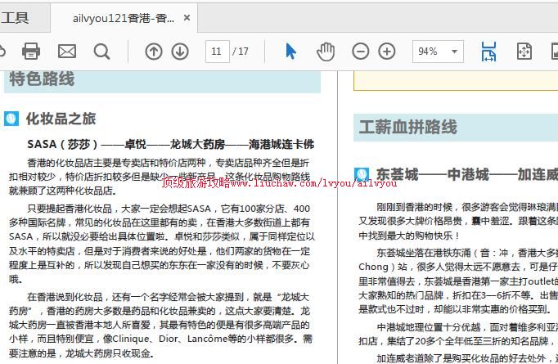Activate the selection arrow tool

(x=290, y=52)
